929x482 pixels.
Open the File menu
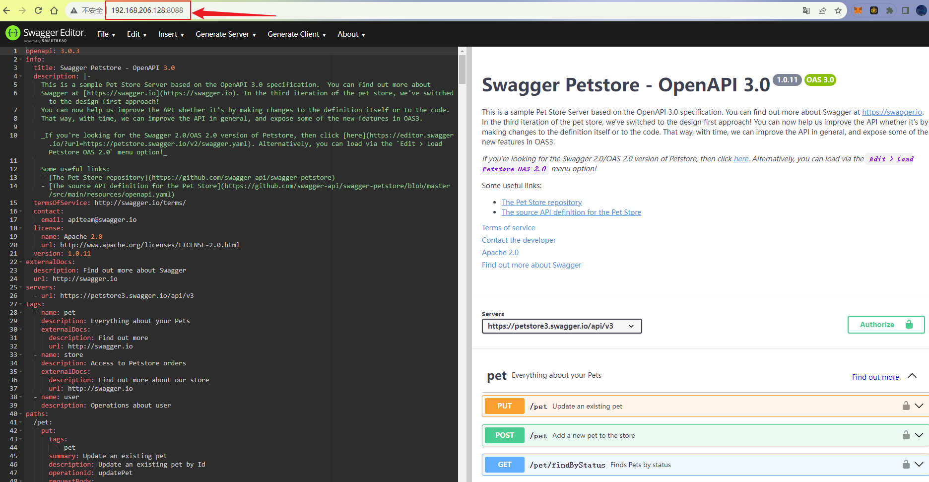coord(106,34)
